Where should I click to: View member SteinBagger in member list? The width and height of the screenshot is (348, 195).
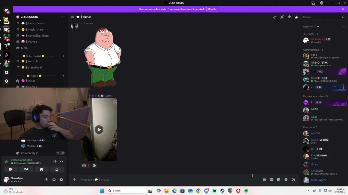tap(324, 180)
